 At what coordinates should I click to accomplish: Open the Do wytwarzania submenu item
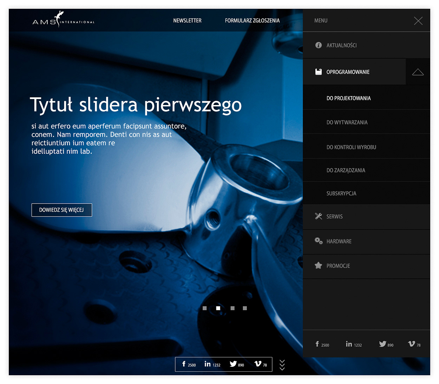366,122
